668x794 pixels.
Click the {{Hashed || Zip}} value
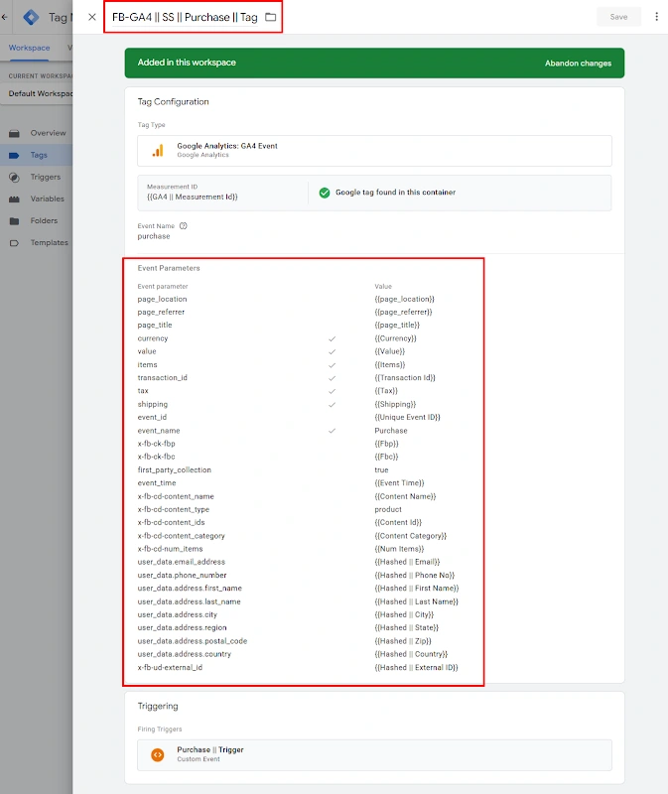point(403,641)
